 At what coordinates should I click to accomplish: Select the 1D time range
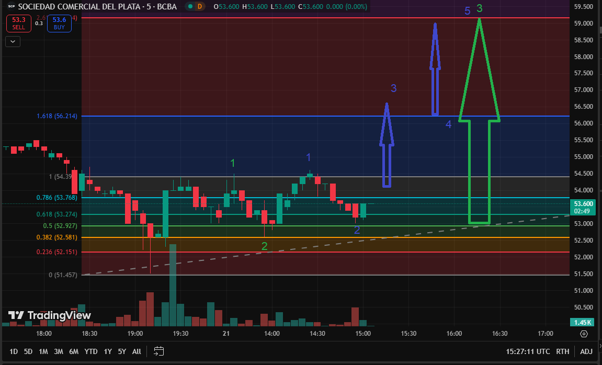point(14,351)
